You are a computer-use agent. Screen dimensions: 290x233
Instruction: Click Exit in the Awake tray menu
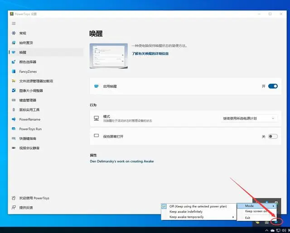pyautogui.click(x=257, y=218)
